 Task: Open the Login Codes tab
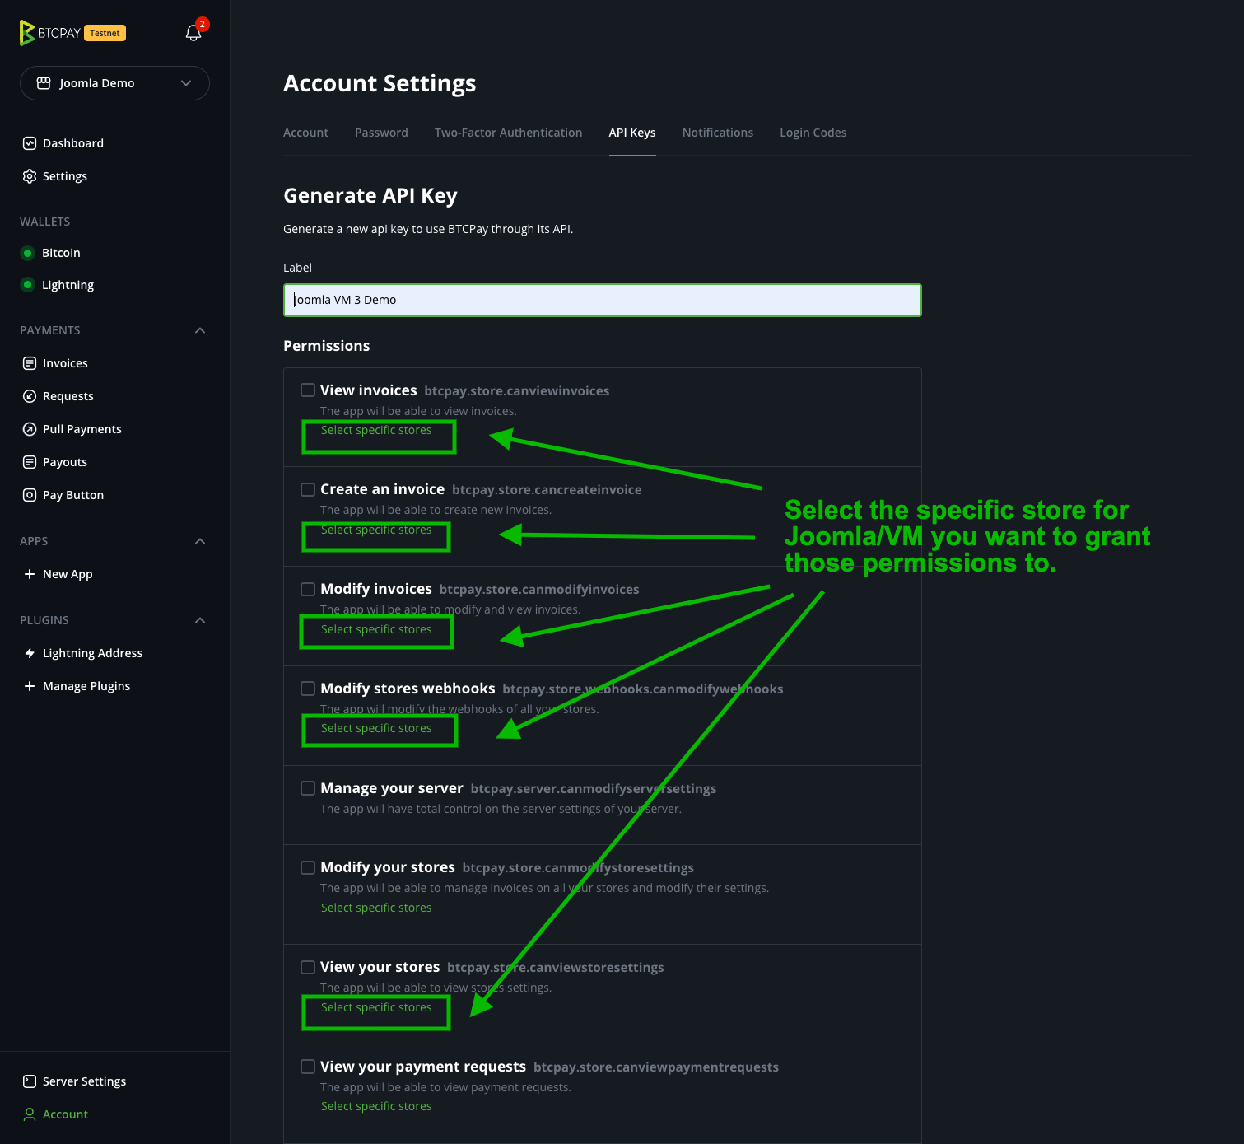point(813,133)
